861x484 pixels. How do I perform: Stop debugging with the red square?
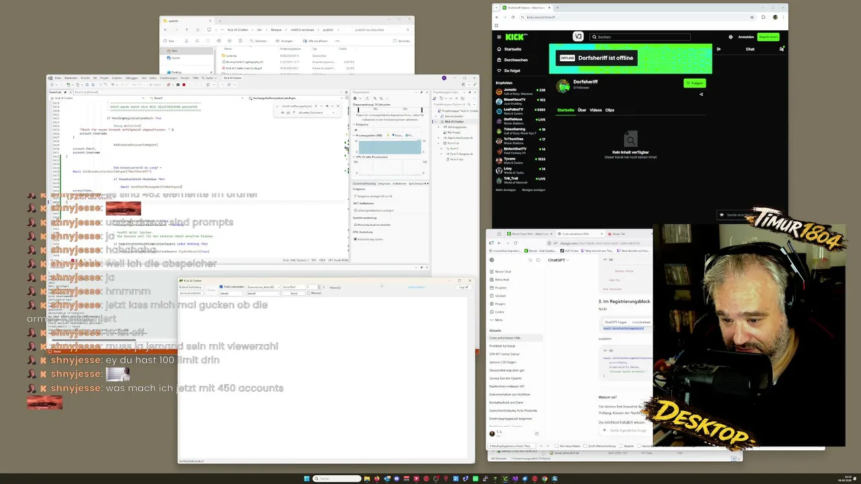click(x=184, y=85)
